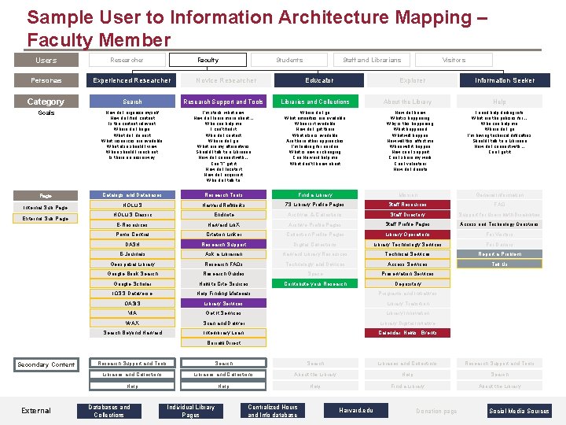Open the 73 Library Profile Pages box
The width and height of the screenshot is (566, 425).
point(315,205)
